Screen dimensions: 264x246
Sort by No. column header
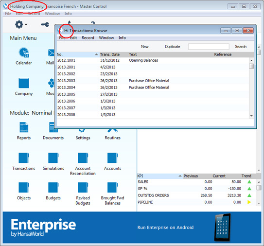click(78, 54)
